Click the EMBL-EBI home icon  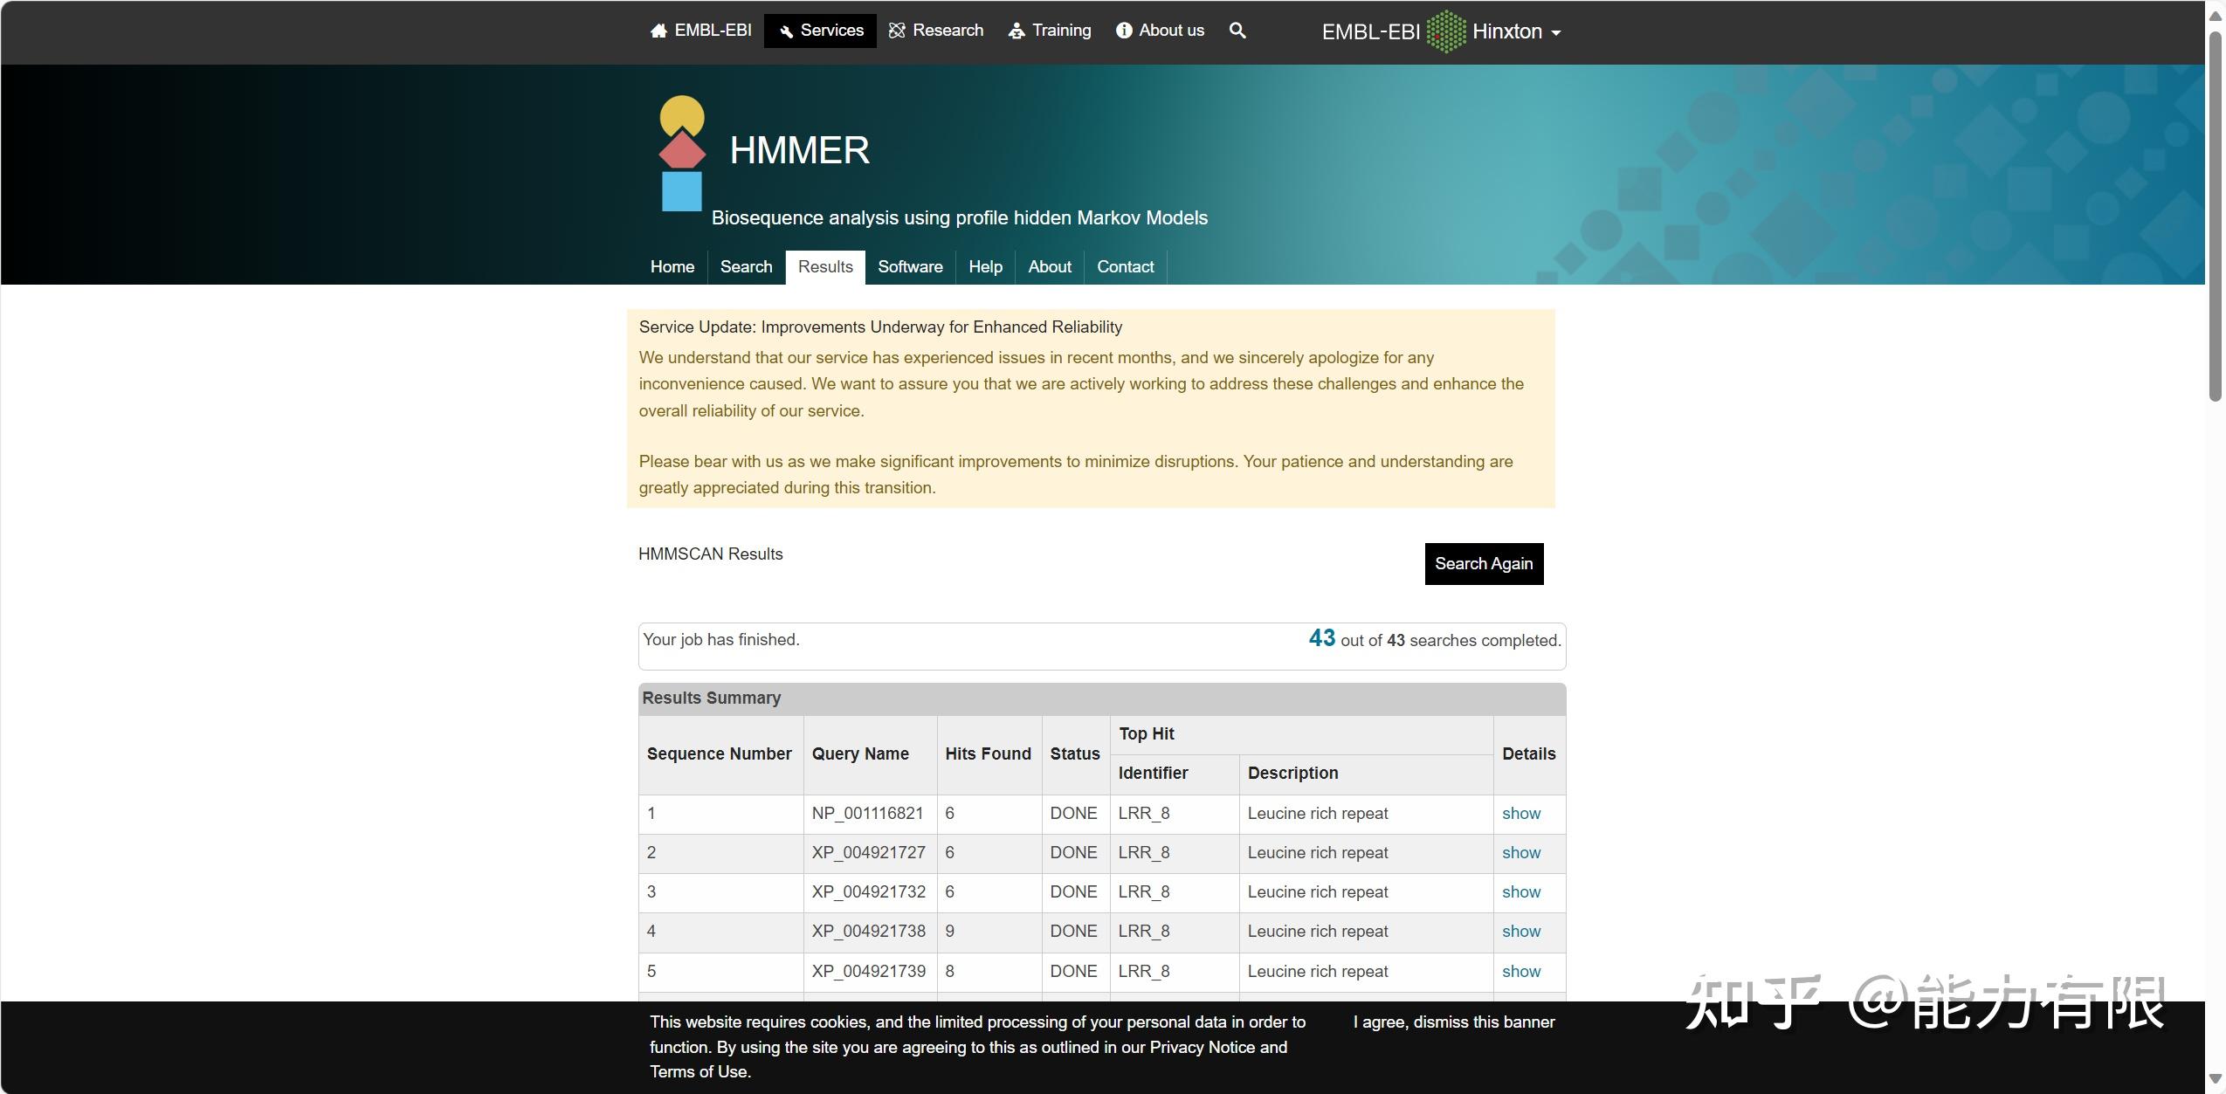pyautogui.click(x=658, y=31)
